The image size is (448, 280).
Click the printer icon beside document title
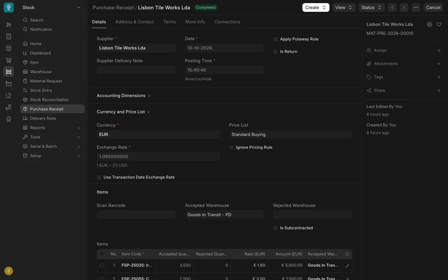pyautogui.click(x=429, y=24)
